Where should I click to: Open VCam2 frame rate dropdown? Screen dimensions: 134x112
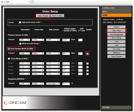(x=38, y=67)
